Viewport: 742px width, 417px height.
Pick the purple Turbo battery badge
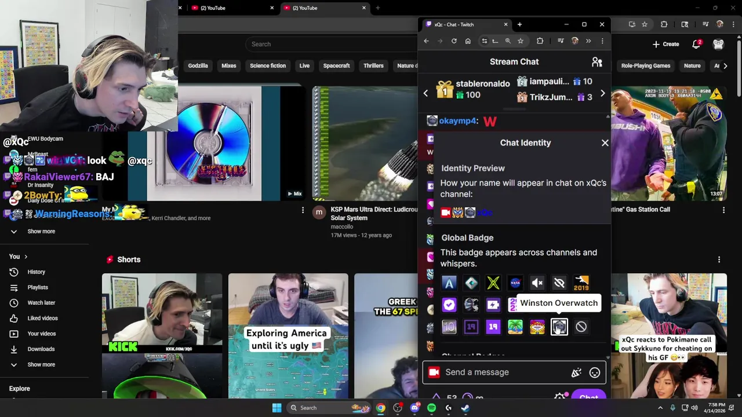tap(493, 305)
